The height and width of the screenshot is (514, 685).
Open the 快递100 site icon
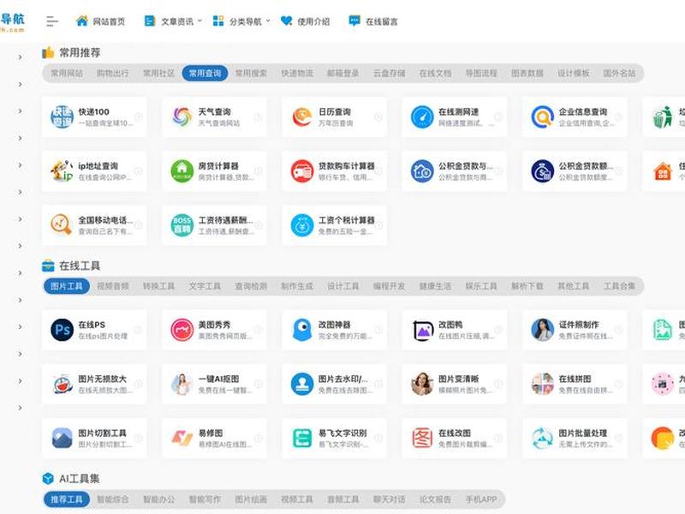(62, 117)
